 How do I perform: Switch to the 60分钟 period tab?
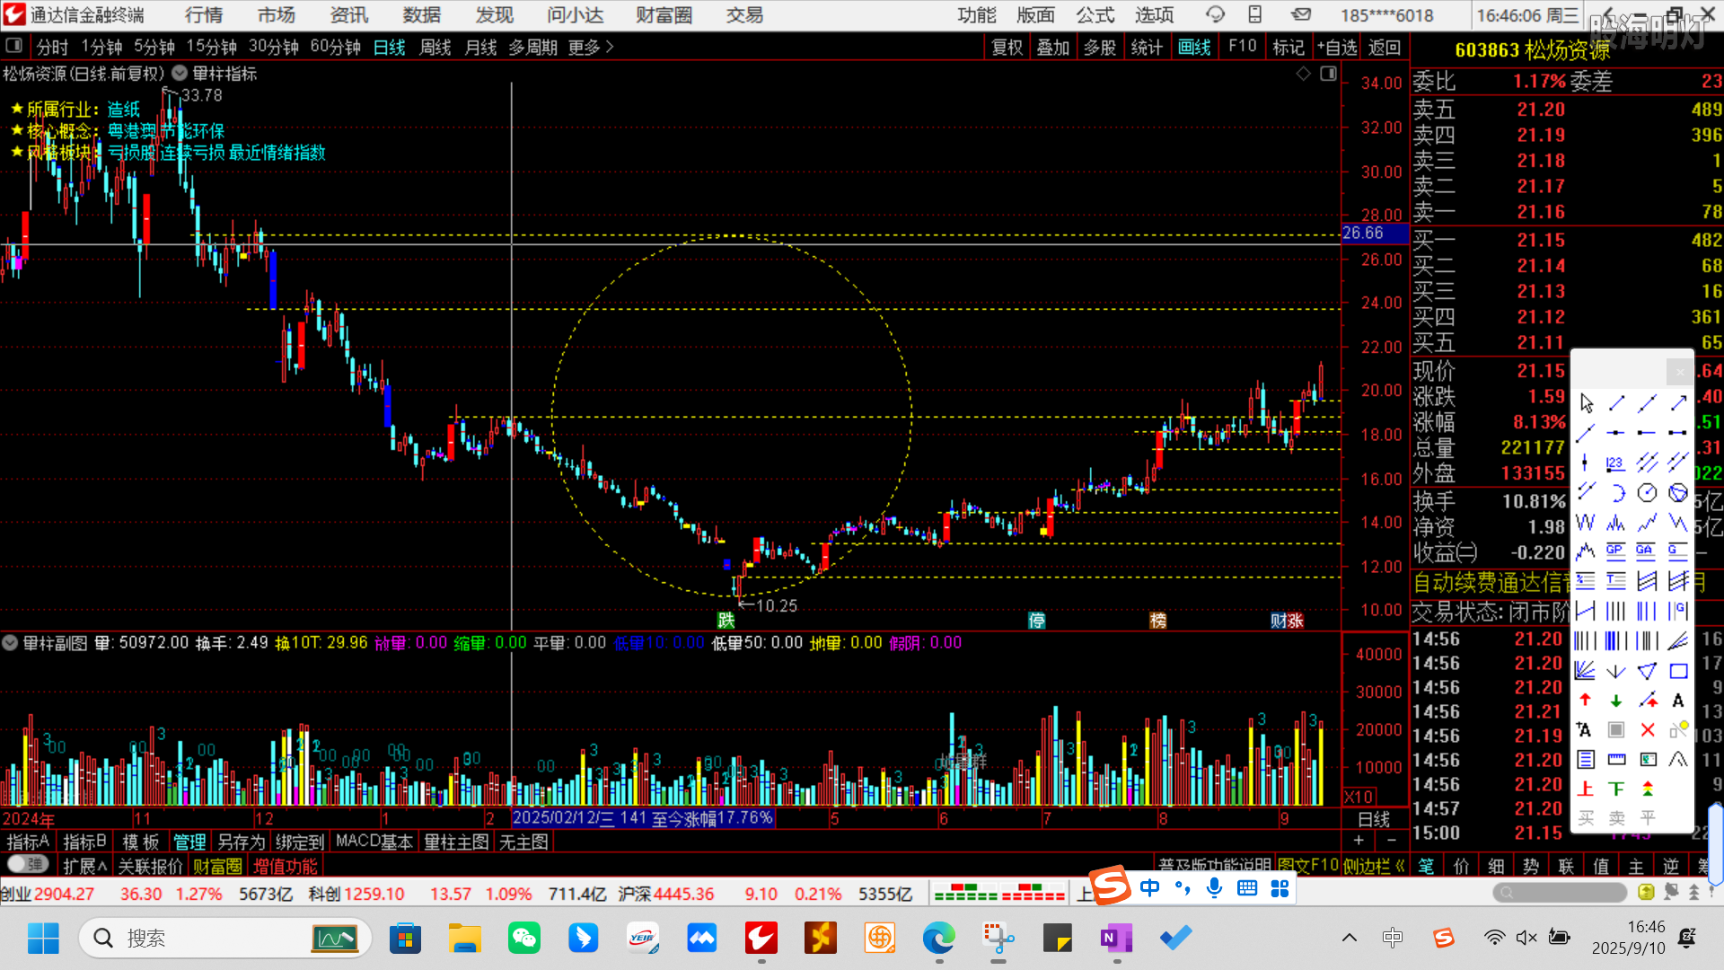[335, 47]
